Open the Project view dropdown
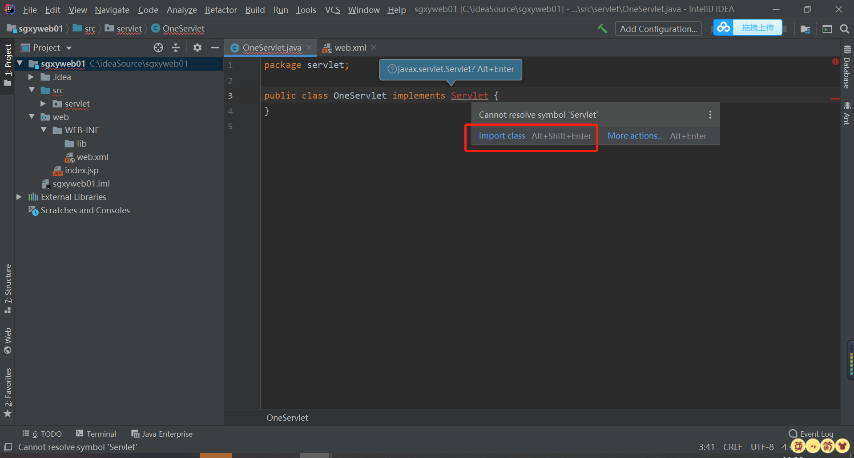Viewport: 854px width, 458px height. pos(68,48)
